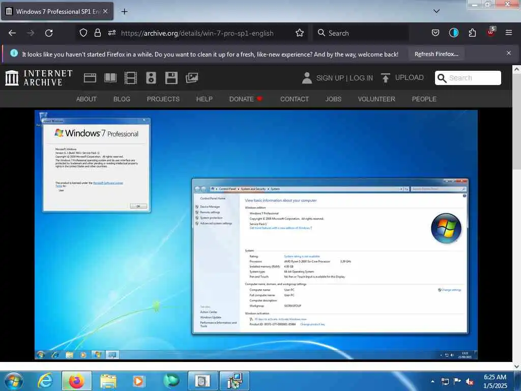Click the Windows 7 desktop screenshot image
This screenshot has height=391, width=521.
pyautogui.click(x=256, y=235)
